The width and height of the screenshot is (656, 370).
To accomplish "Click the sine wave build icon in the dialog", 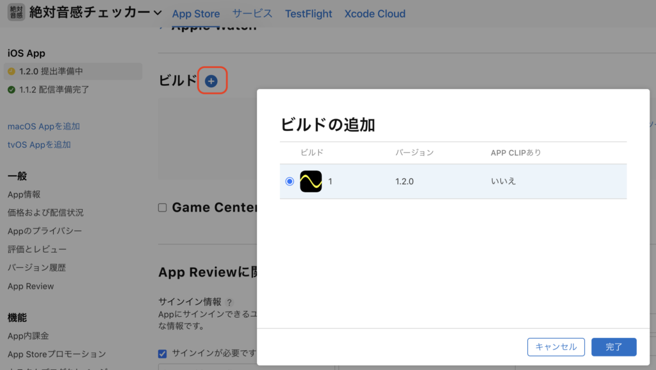I will pyautogui.click(x=311, y=181).
